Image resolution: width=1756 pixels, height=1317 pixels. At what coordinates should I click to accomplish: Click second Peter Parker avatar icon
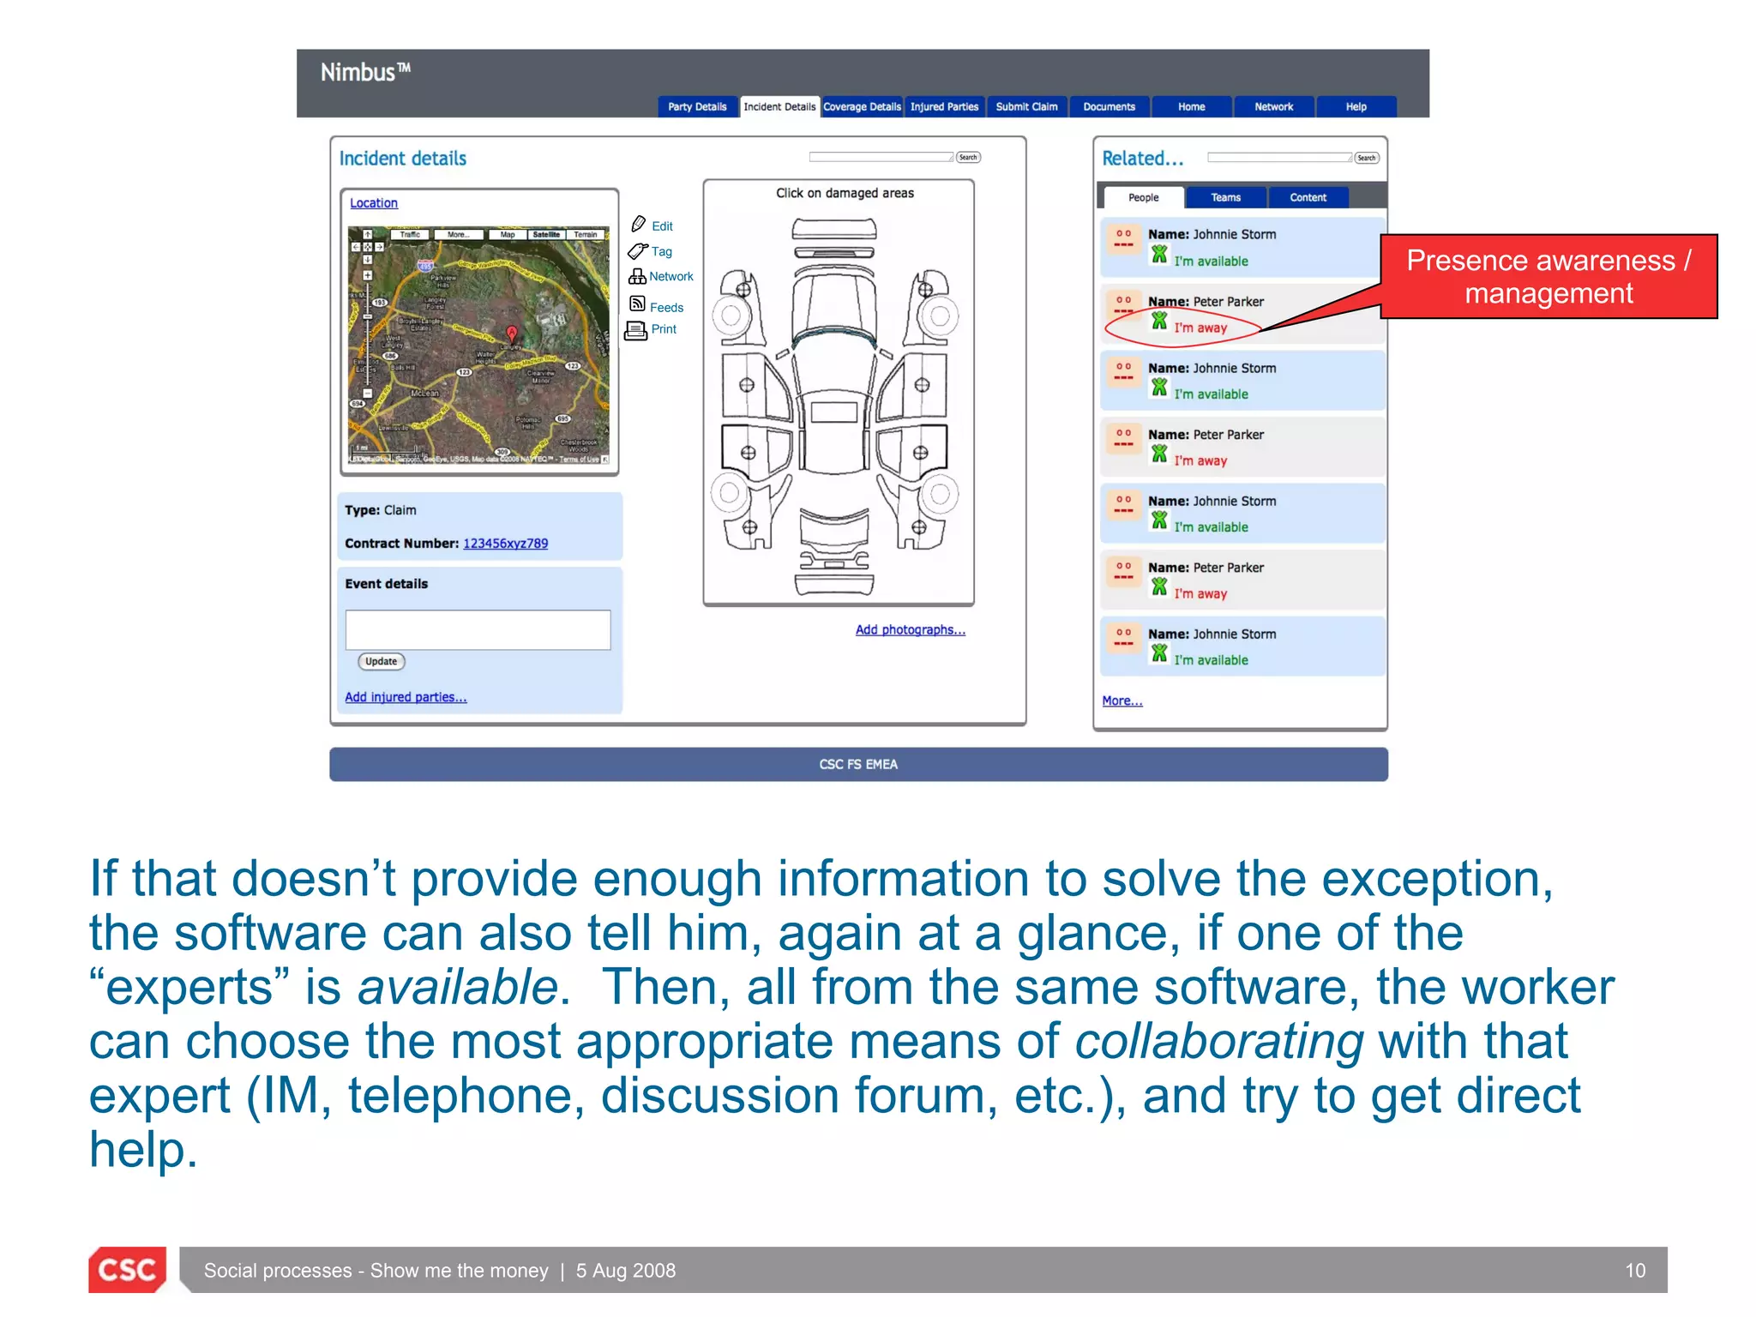[1123, 438]
